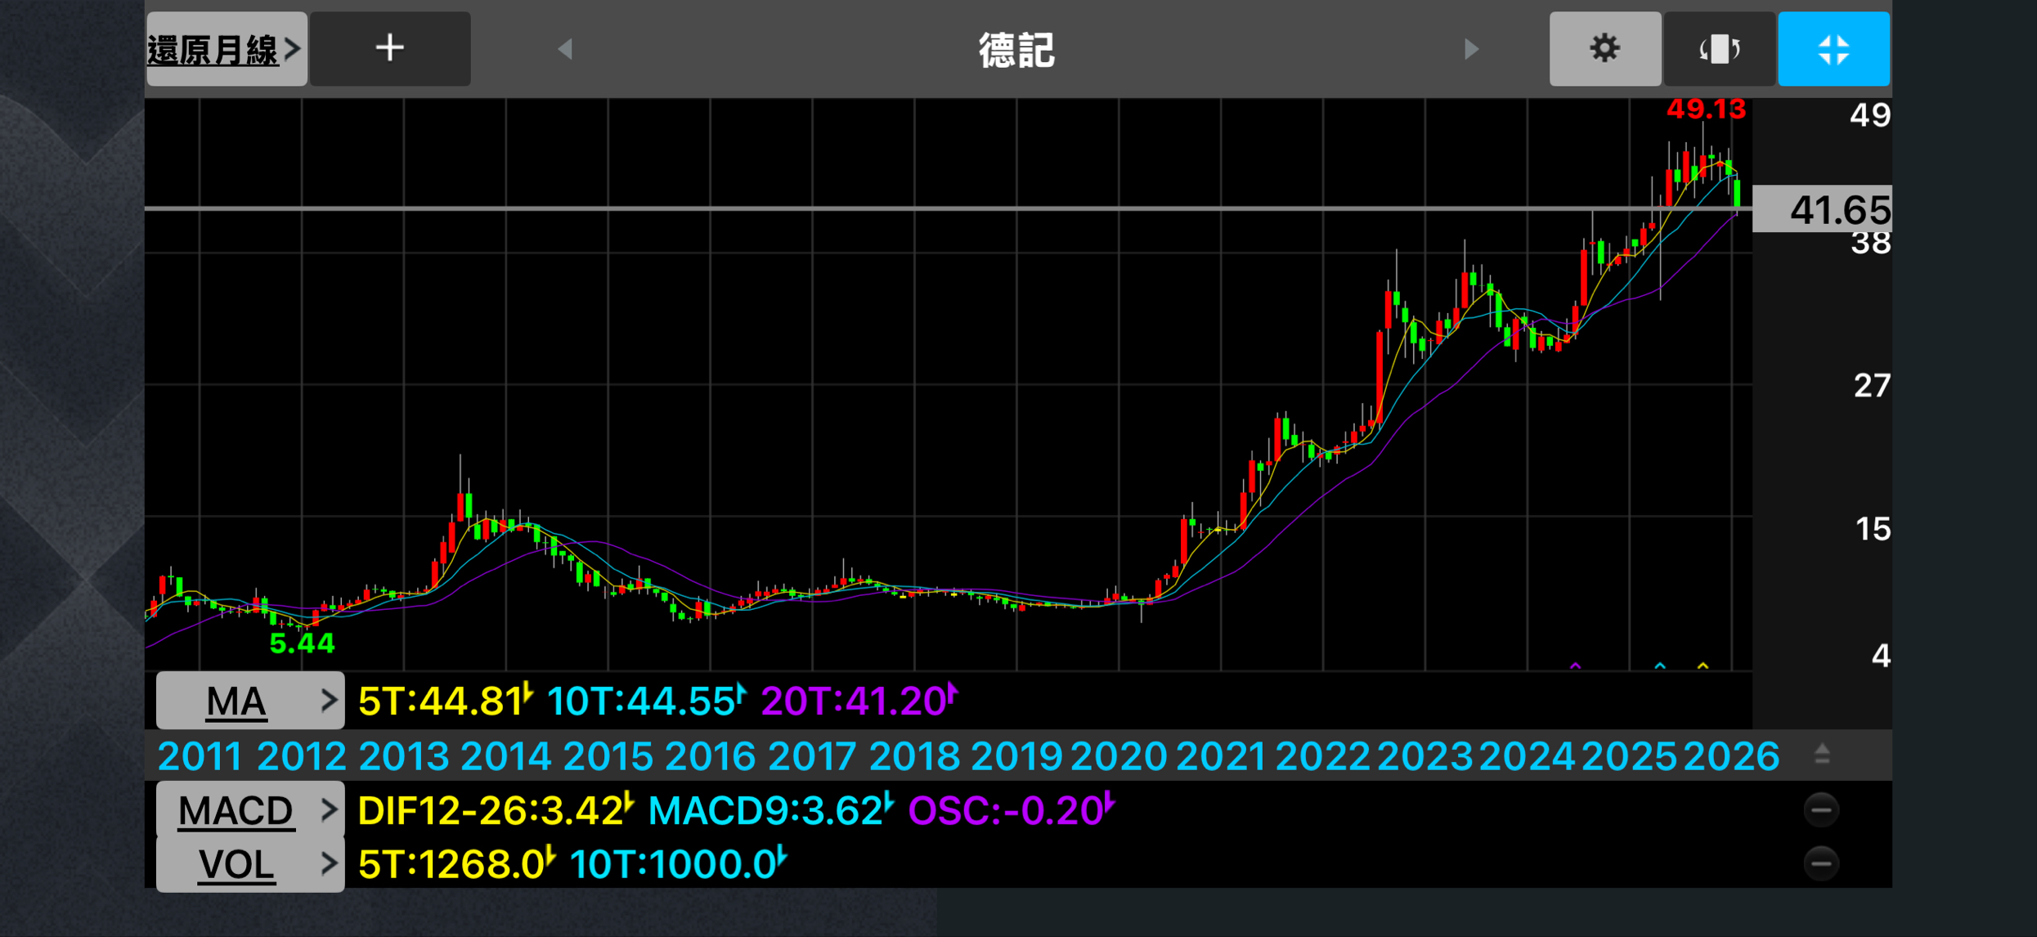Click the 41.65 current price label
2037x937 pixels.
1838,210
